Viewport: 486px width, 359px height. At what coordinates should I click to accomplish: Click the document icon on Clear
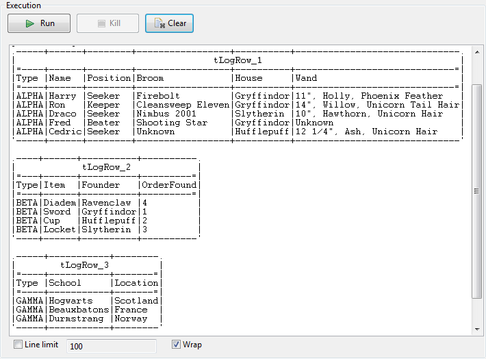click(159, 23)
